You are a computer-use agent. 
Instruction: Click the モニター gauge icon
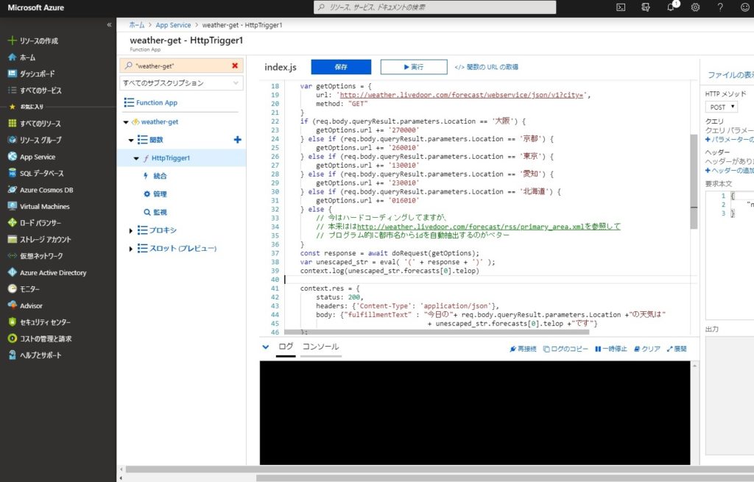tap(12, 288)
